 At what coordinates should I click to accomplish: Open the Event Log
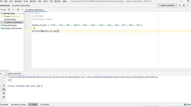[188, 105]
